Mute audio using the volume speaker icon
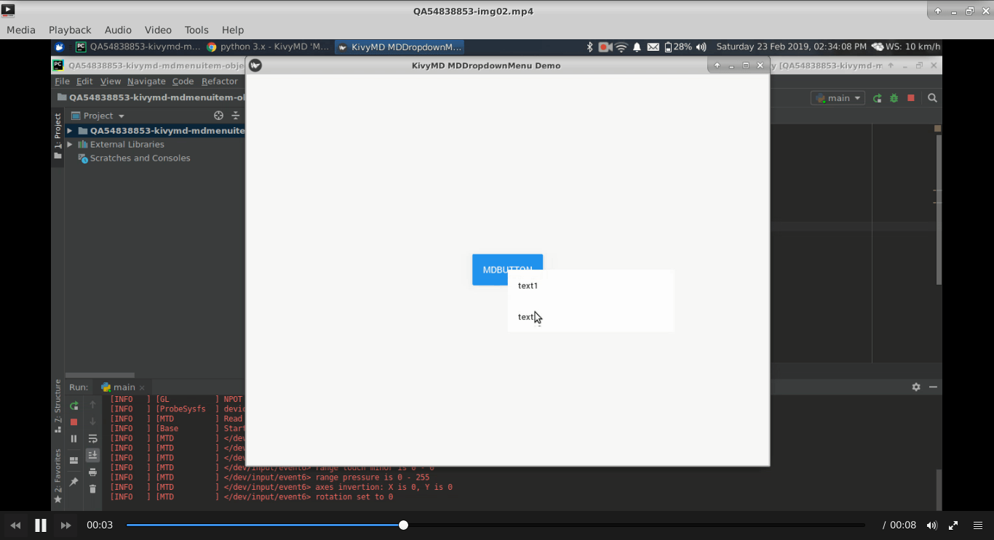Screen dimensions: 994x540 pyautogui.click(x=931, y=525)
